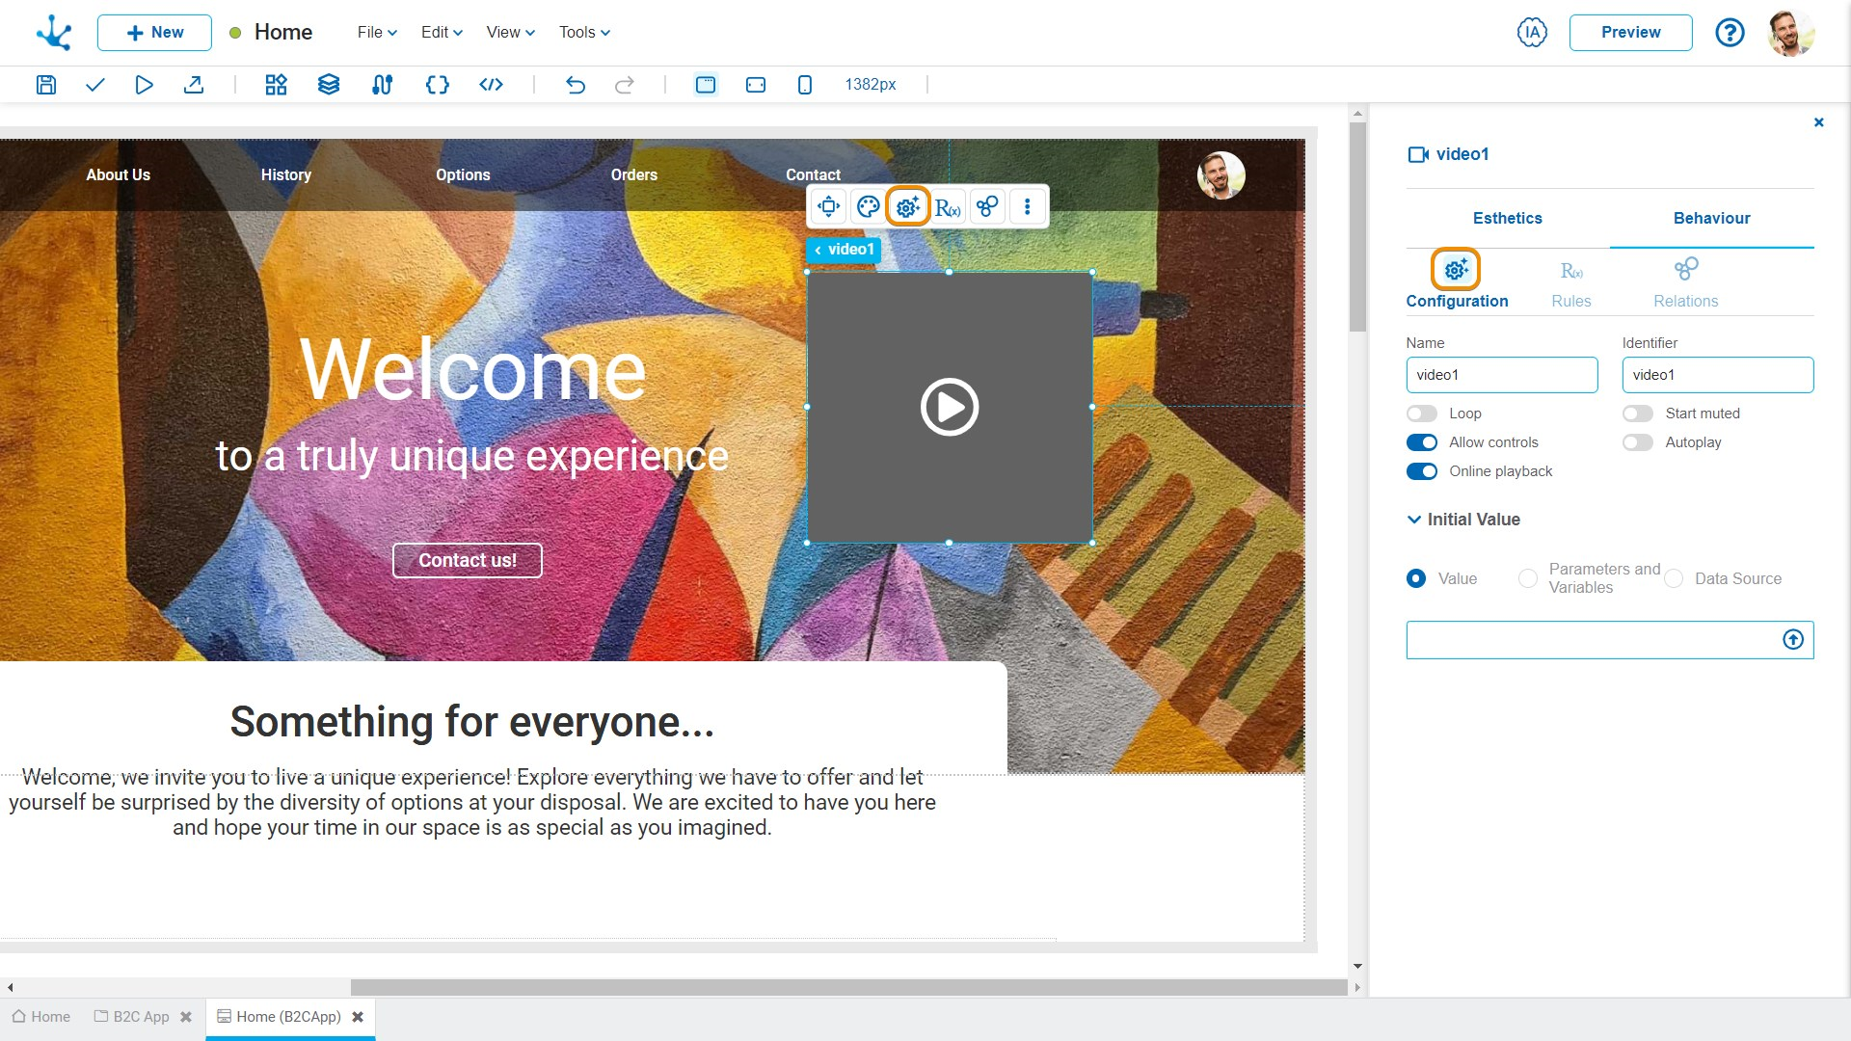Disable the Online playback toggle
Image resolution: width=1851 pixels, height=1041 pixels.
tap(1422, 471)
